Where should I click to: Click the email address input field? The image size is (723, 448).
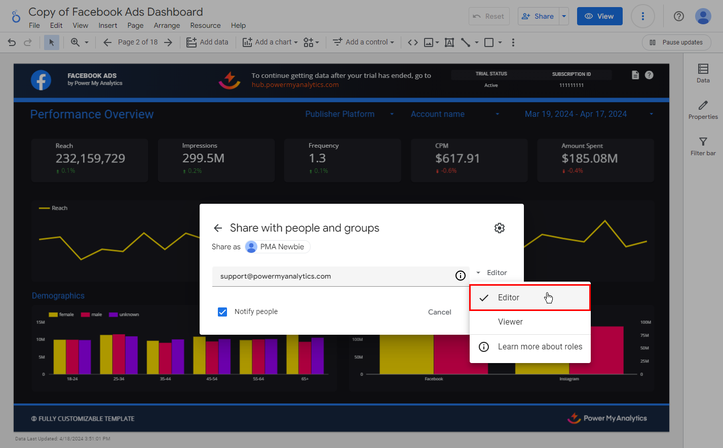pyautogui.click(x=334, y=277)
